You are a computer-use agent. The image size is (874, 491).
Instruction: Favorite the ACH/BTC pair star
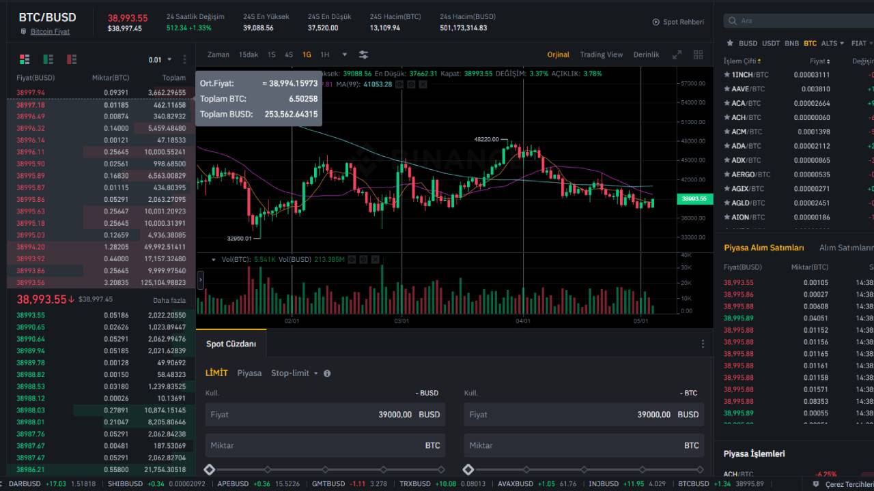727,117
